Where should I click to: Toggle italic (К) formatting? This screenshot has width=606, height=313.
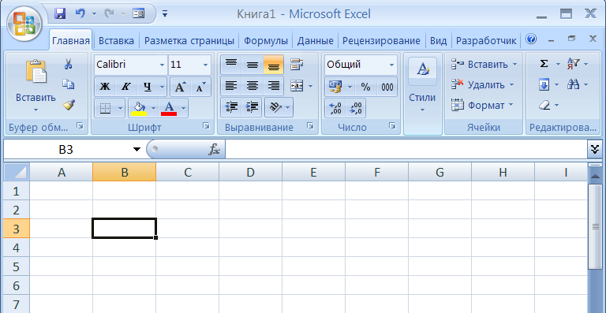[x=125, y=87]
